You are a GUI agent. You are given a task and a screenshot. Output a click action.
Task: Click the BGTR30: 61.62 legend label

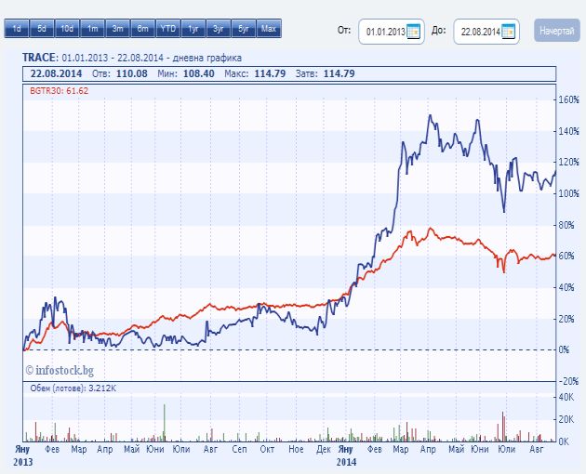tap(59, 91)
